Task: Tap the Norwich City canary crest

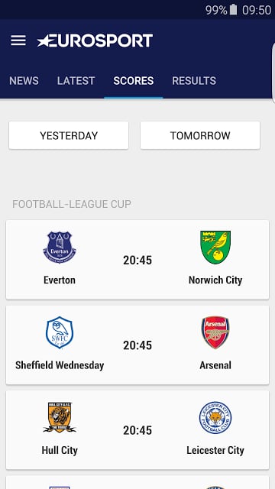Action: [215, 248]
